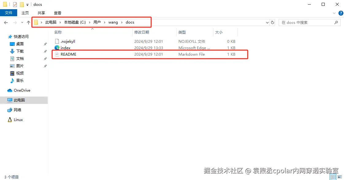Click New Folder quick access toolbar icon
The image size is (344, 180).
click(22, 4)
